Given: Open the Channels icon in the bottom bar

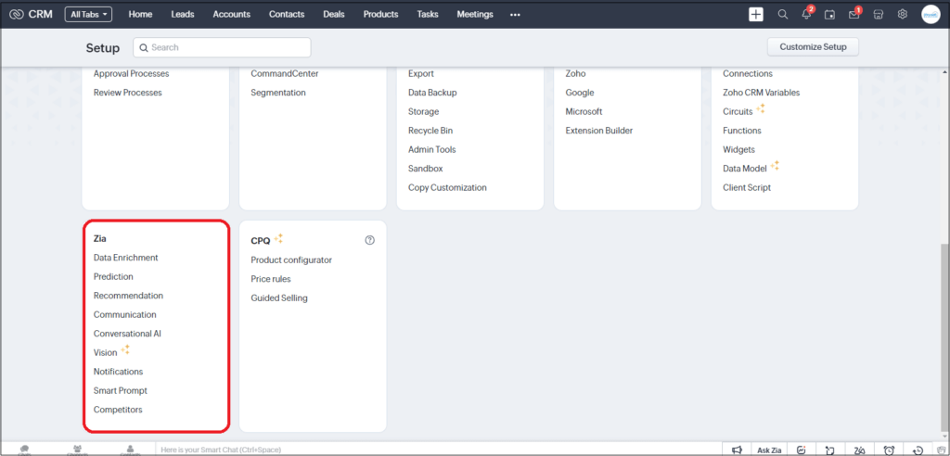Looking at the screenshot, I should point(77,450).
